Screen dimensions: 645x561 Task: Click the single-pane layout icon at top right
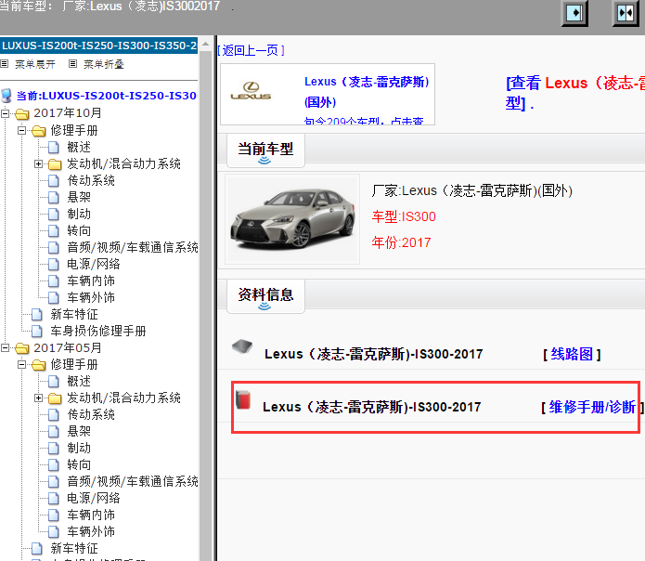point(574,13)
